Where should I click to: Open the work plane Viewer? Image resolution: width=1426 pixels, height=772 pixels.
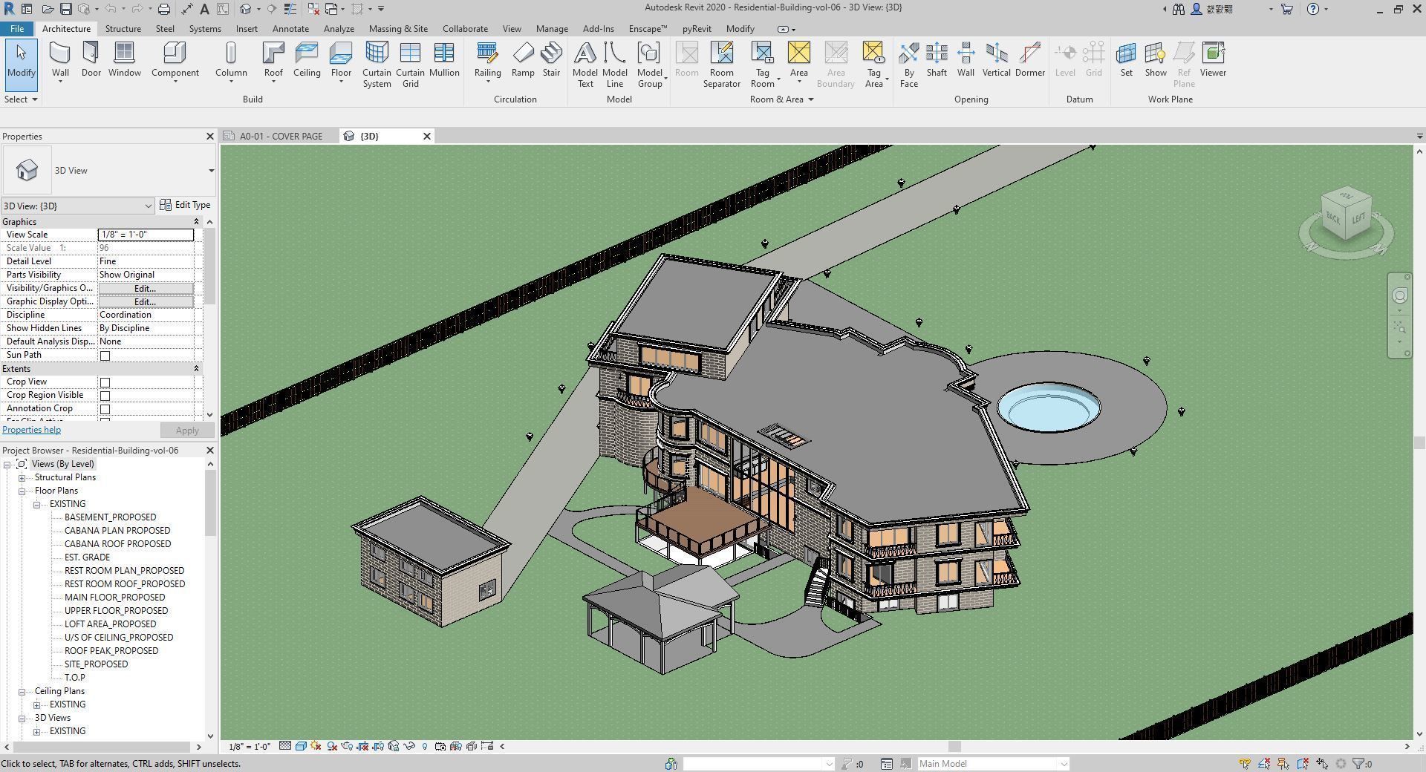point(1212,59)
